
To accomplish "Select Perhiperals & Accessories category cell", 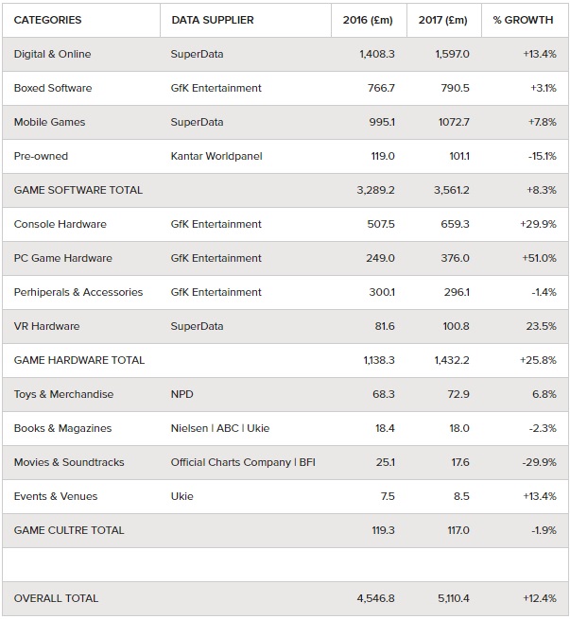I will pos(78,292).
